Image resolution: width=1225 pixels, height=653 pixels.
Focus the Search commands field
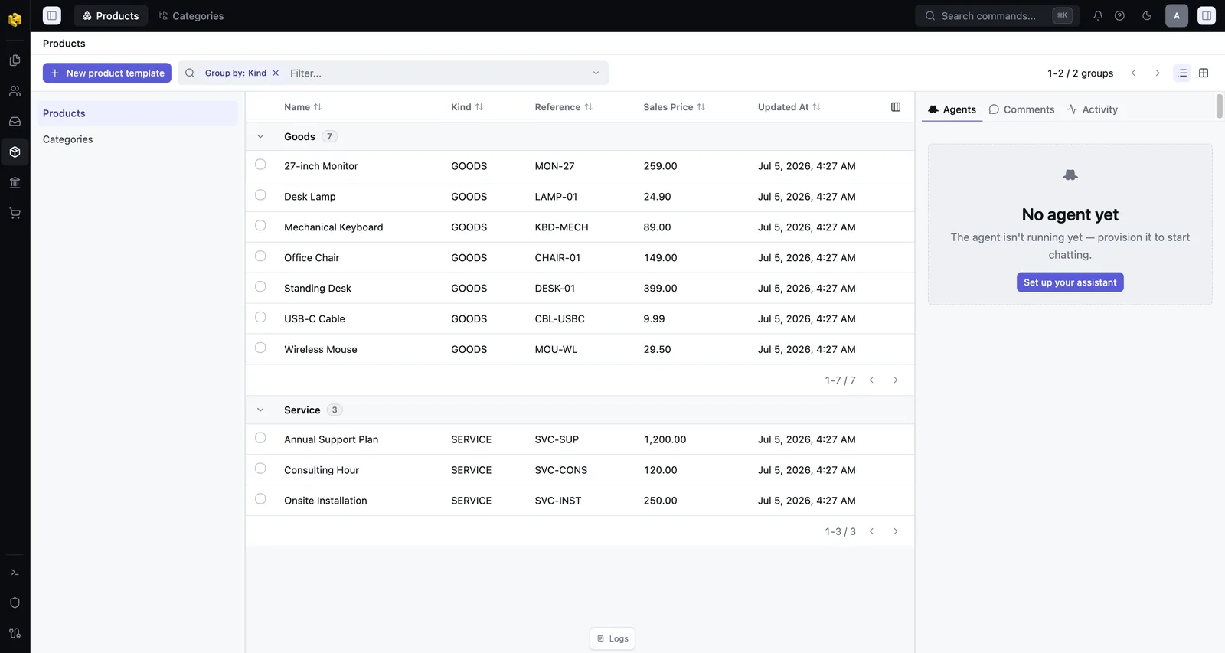click(x=997, y=15)
